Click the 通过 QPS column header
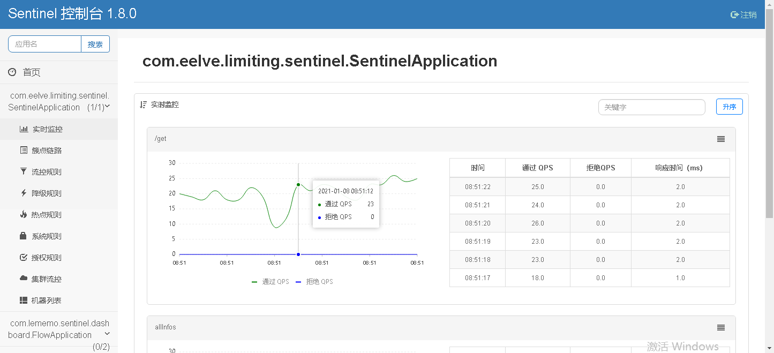This screenshot has width=774, height=353. coord(538,168)
